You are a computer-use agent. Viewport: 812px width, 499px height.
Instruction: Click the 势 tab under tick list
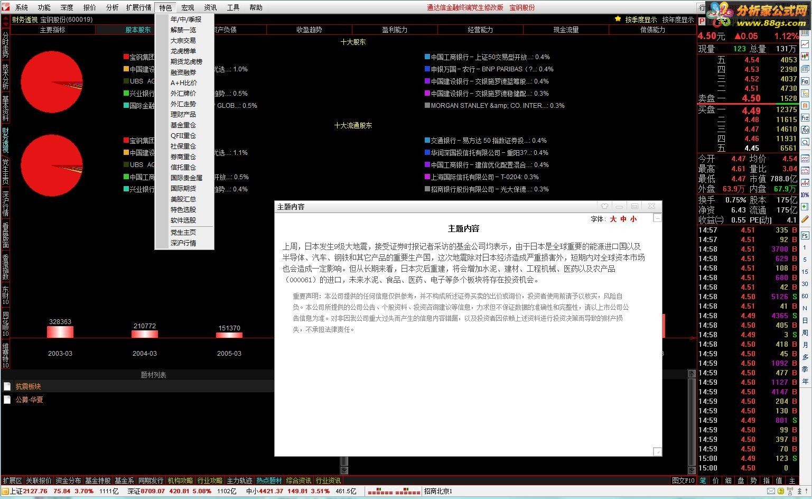click(753, 480)
